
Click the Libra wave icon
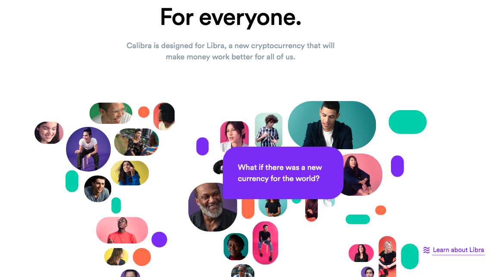click(x=426, y=250)
